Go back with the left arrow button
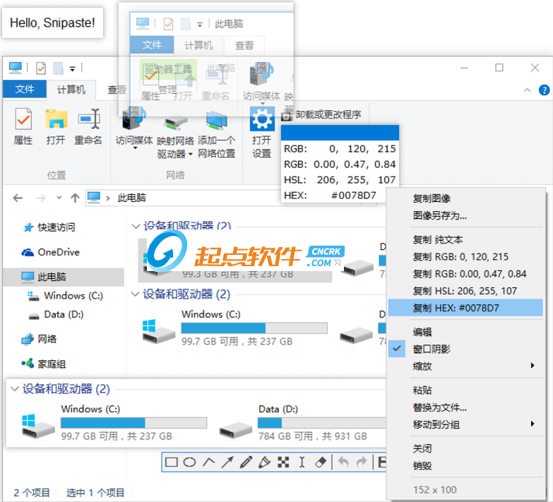553x502 pixels. (x=18, y=198)
